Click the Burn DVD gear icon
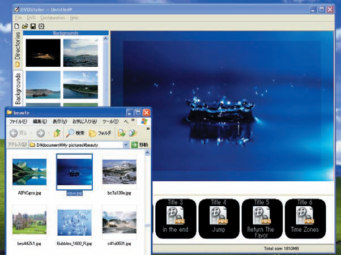Image resolution: width=341 pixels, height=255 pixels. [x=41, y=26]
